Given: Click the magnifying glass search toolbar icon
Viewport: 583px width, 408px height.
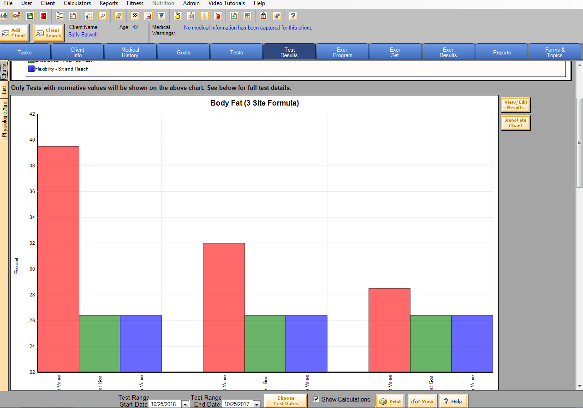Looking at the screenshot, I should tap(102, 16).
